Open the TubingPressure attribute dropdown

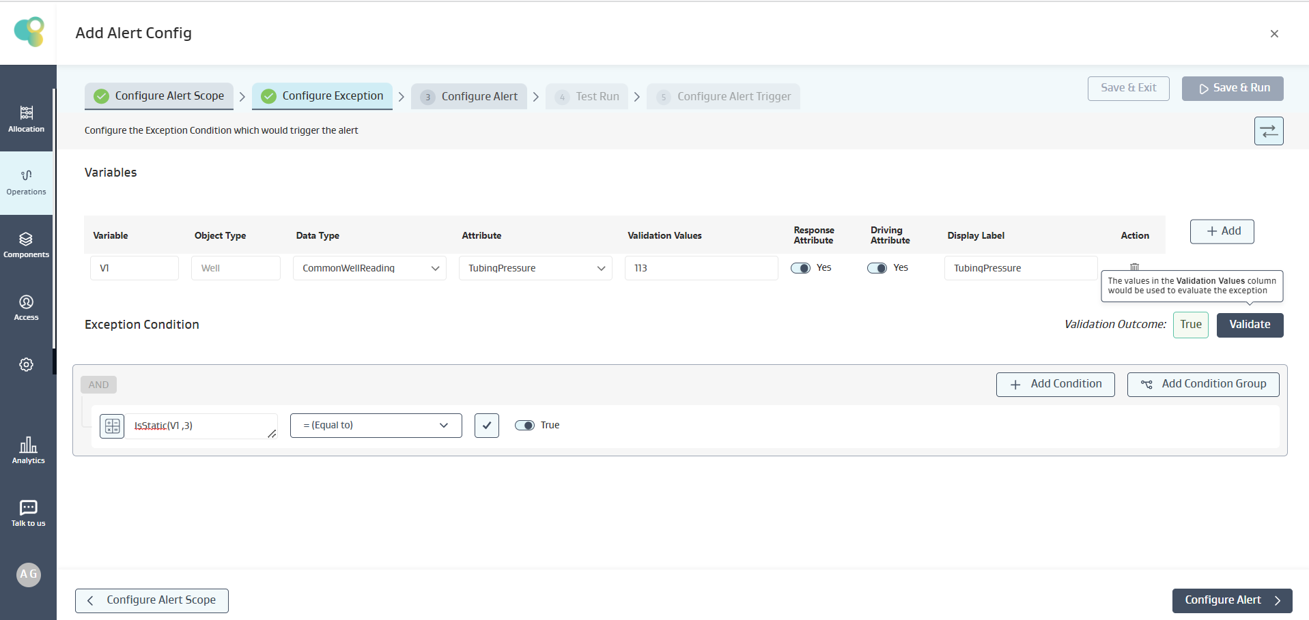(535, 268)
